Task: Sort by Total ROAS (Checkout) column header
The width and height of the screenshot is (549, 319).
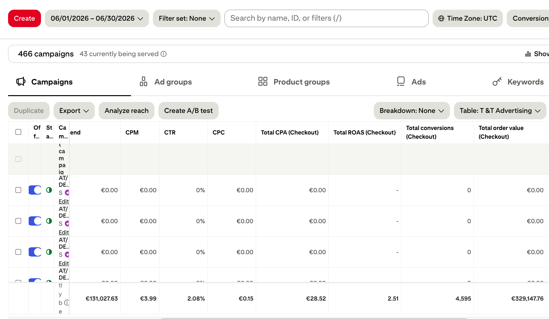Action: tap(364, 133)
